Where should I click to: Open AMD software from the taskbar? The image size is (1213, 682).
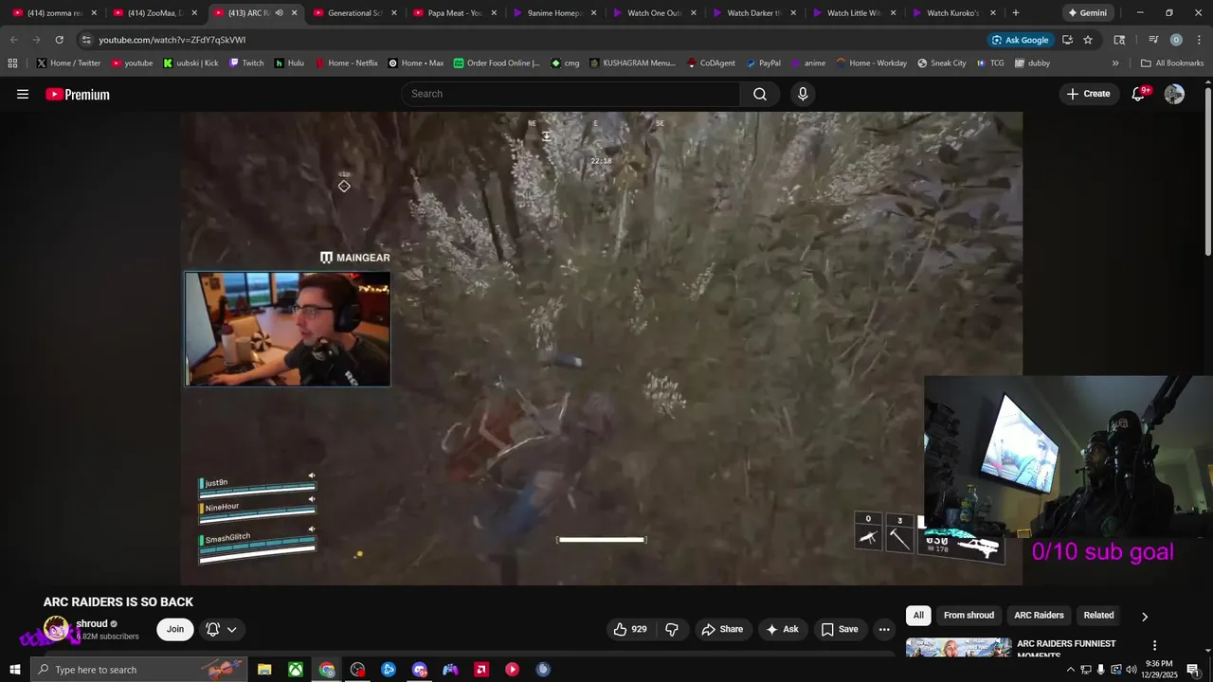coord(481,670)
